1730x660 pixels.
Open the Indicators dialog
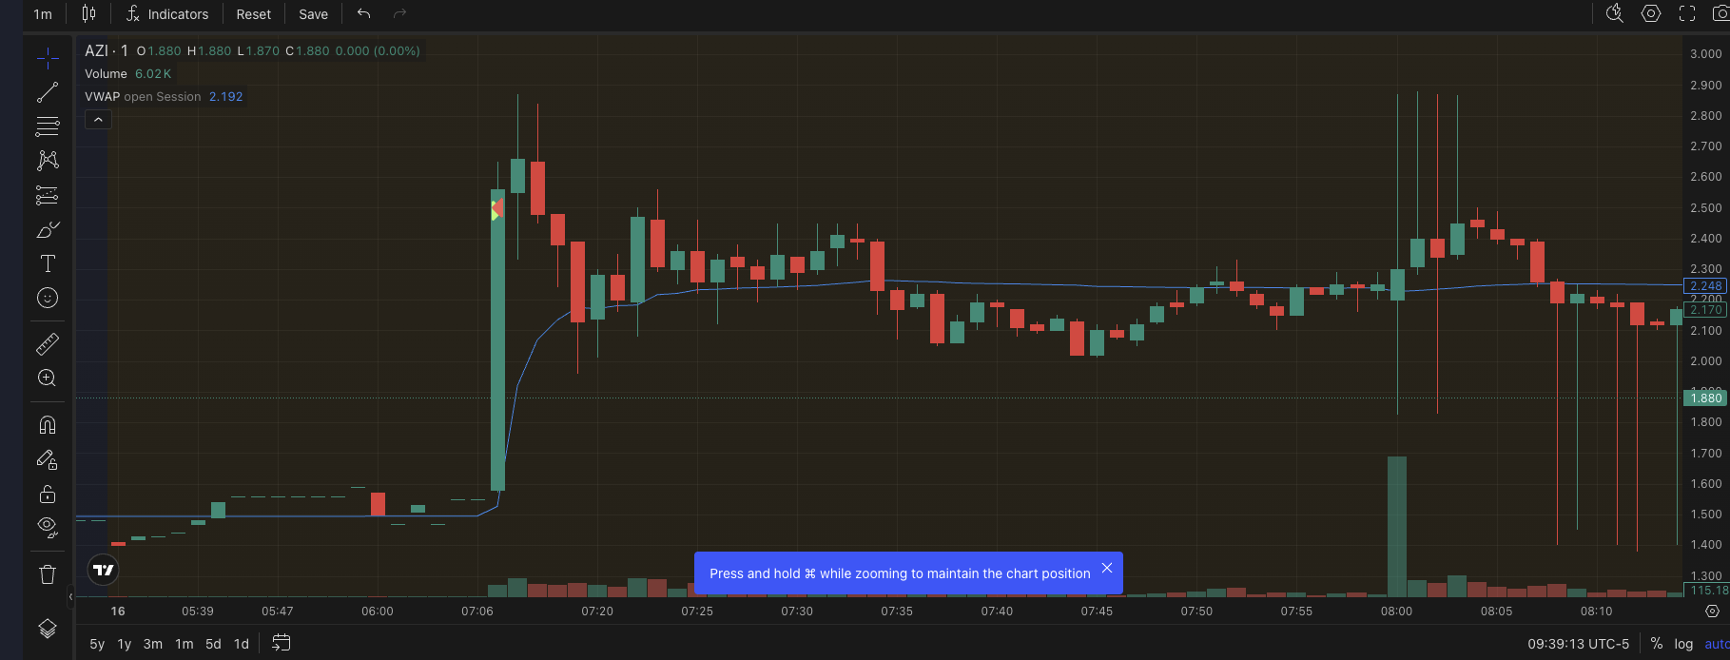[x=167, y=14]
